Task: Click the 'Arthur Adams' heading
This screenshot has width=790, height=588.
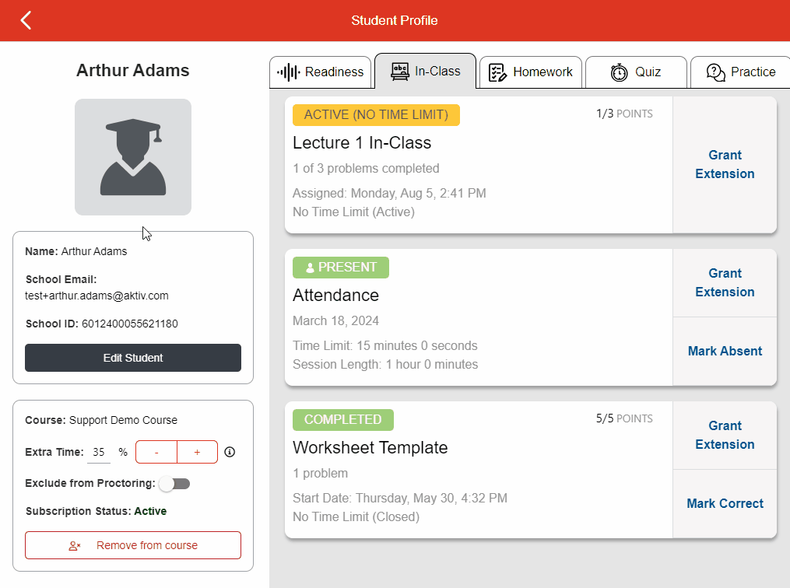Action: click(133, 71)
